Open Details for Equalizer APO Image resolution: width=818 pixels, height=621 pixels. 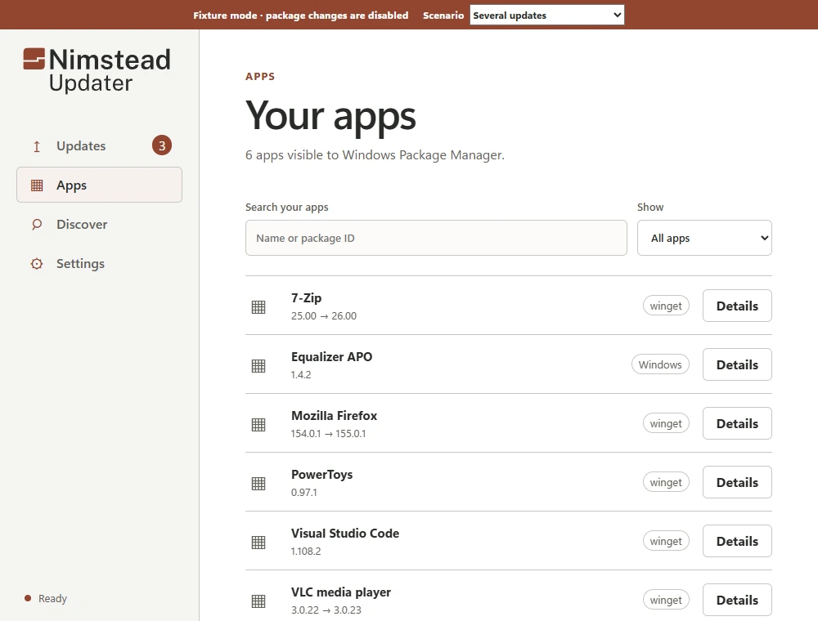click(x=737, y=364)
